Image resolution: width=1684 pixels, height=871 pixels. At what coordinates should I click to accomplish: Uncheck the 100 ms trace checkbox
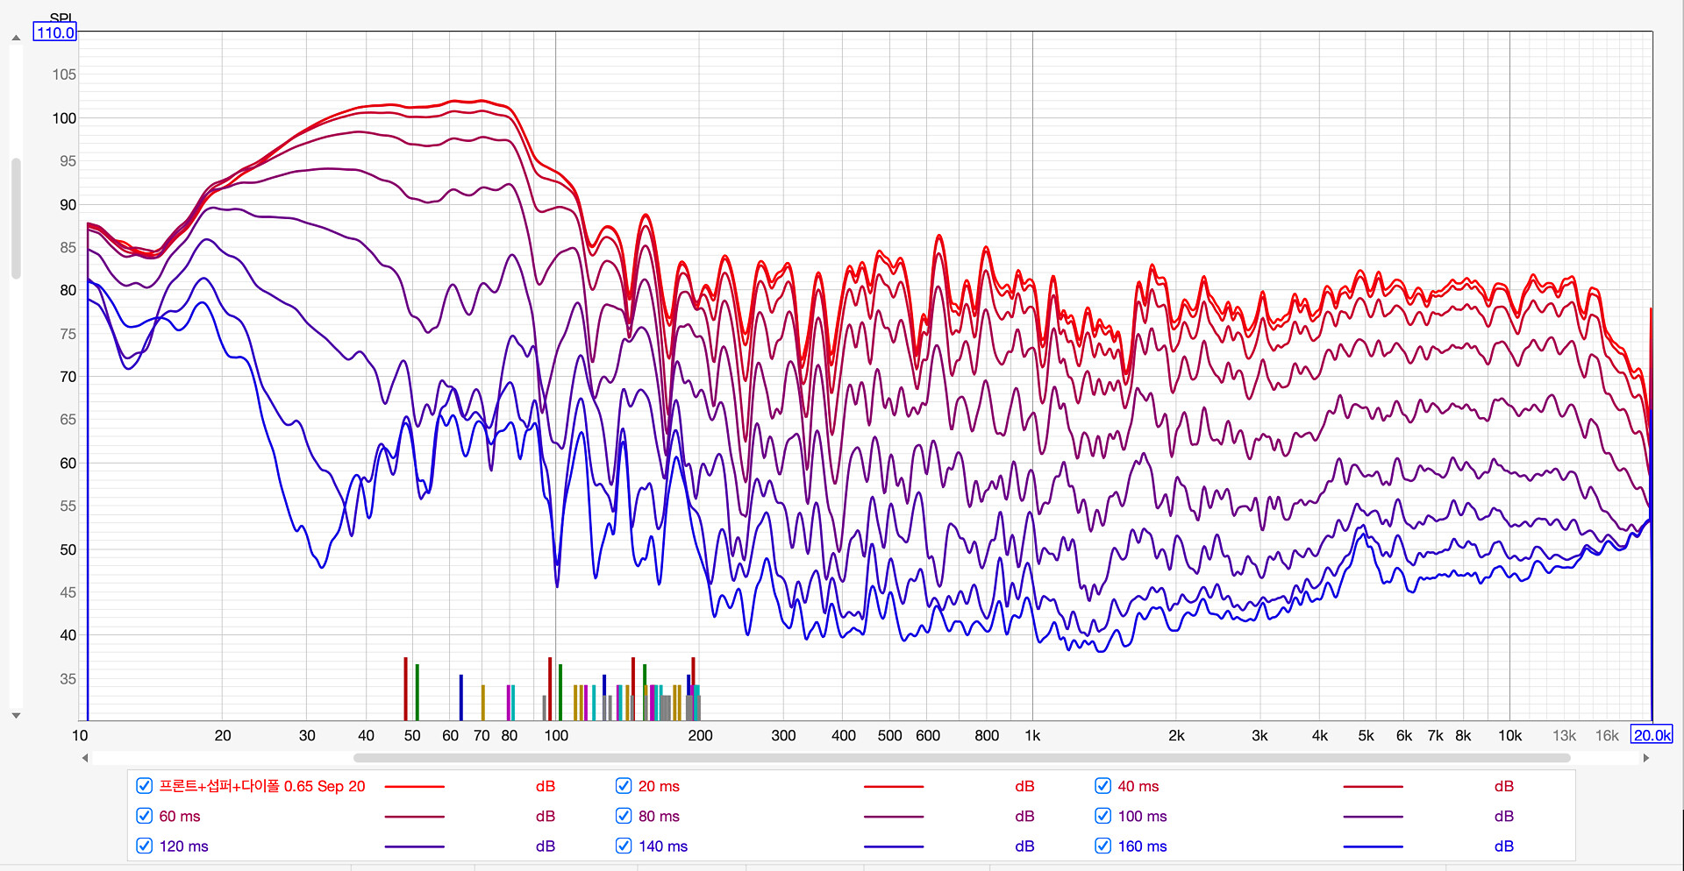(1103, 816)
